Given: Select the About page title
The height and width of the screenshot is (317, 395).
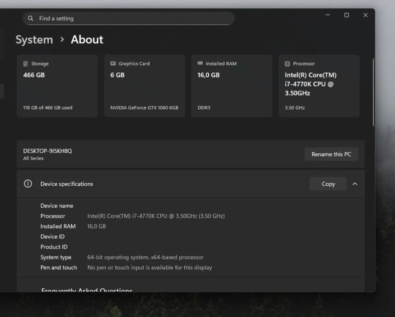Looking at the screenshot, I should [87, 40].
